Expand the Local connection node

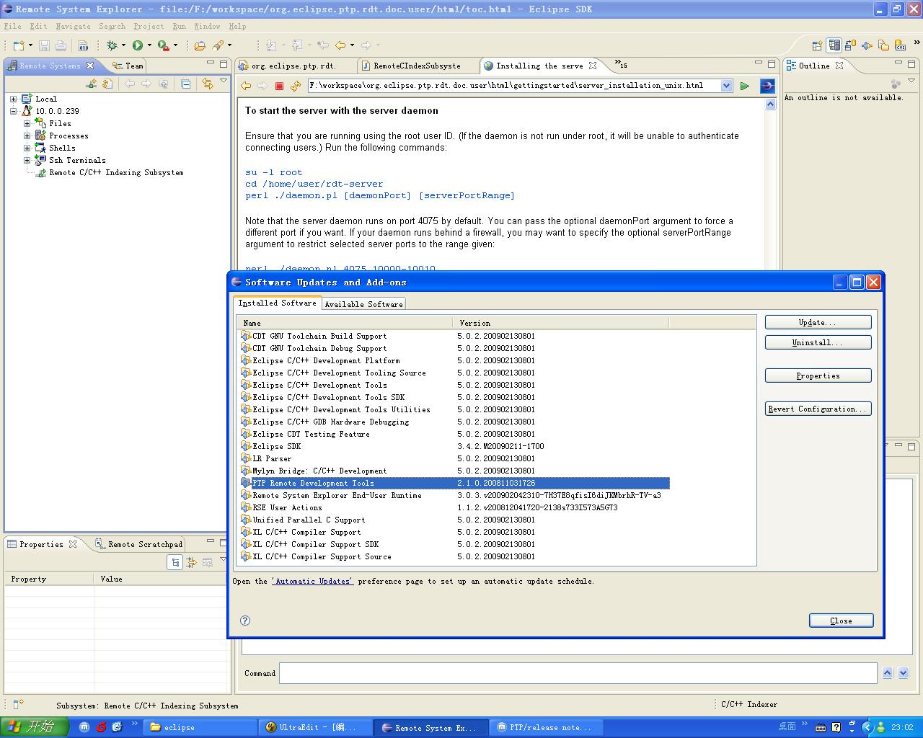pos(13,99)
